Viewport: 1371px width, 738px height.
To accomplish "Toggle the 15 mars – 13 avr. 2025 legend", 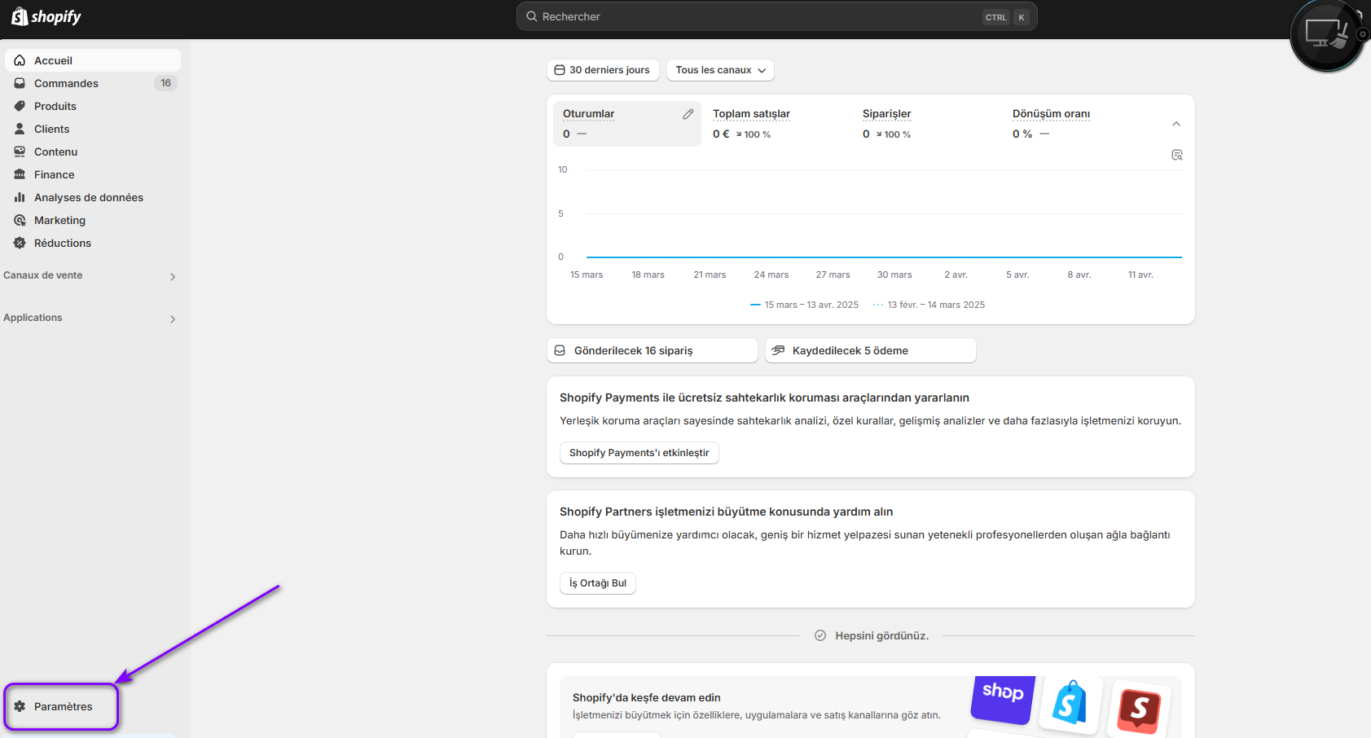I will (x=804, y=305).
